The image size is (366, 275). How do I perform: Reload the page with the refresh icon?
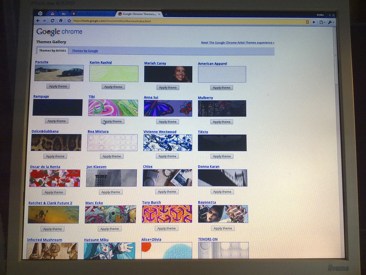[52, 20]
